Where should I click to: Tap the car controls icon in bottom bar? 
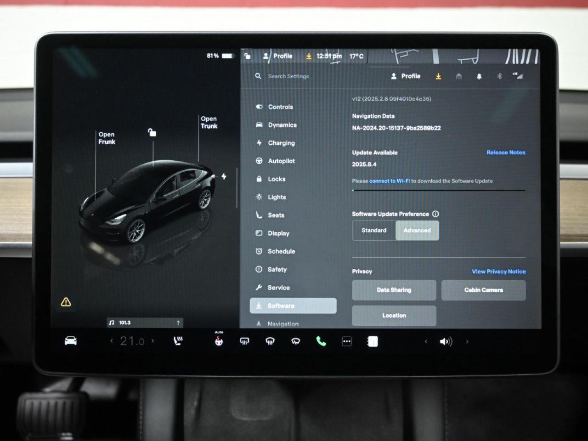click(71, 341)
